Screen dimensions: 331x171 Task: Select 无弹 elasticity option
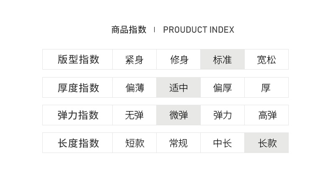(134, 115)
